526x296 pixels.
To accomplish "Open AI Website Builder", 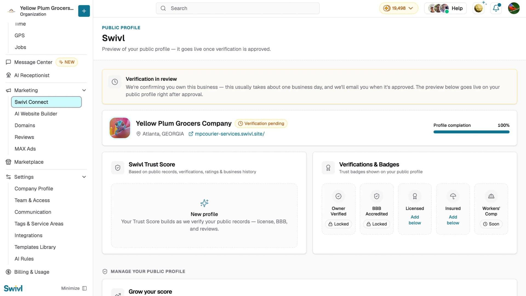I will (36, 114).
